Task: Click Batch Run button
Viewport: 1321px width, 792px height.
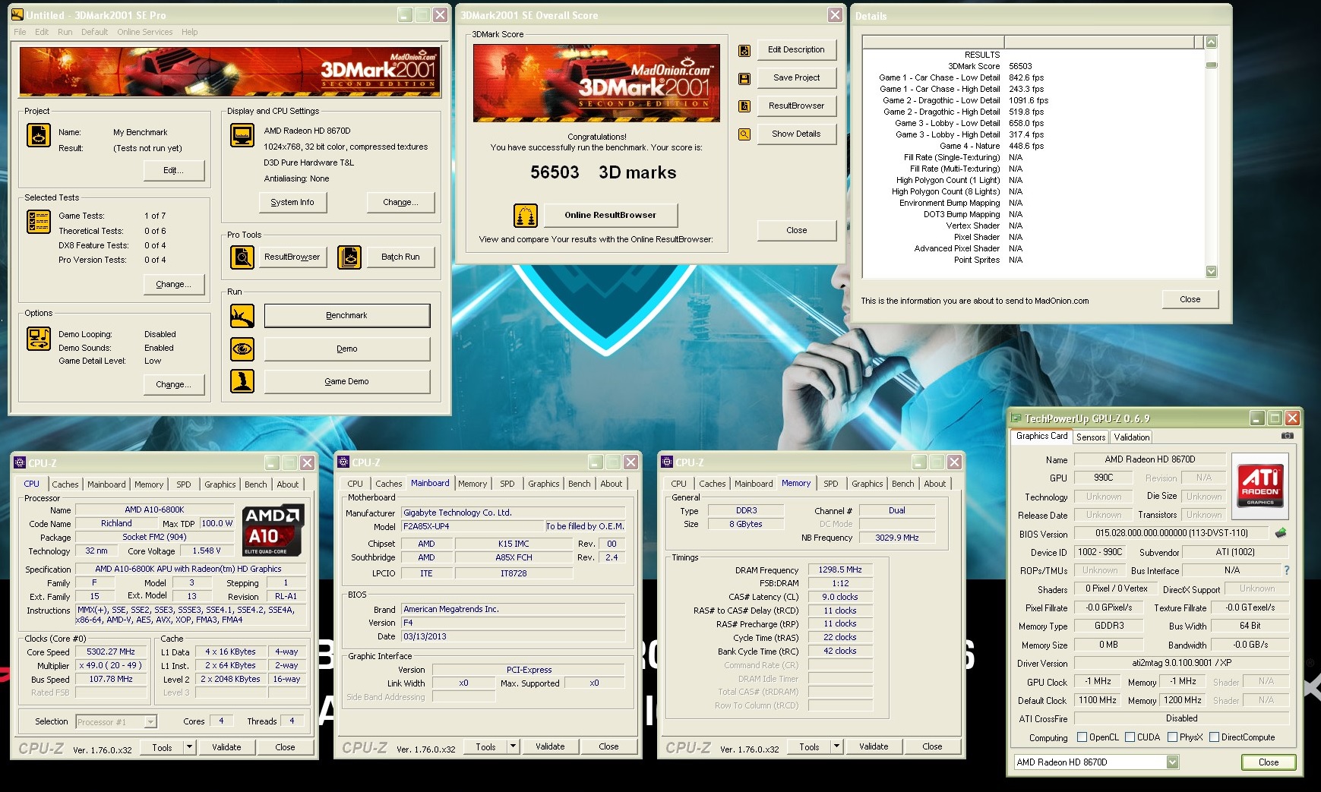Action: pyautogui.click(x=400, y=257)
